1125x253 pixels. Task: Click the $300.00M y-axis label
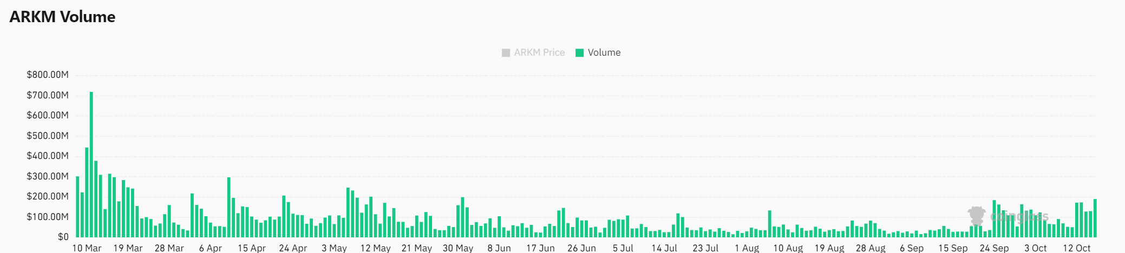(x=48, y=176)
